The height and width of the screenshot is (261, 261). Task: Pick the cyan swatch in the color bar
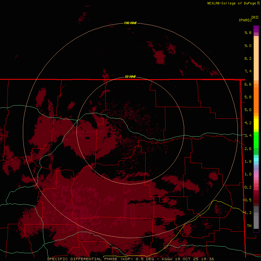pos(256,159)
